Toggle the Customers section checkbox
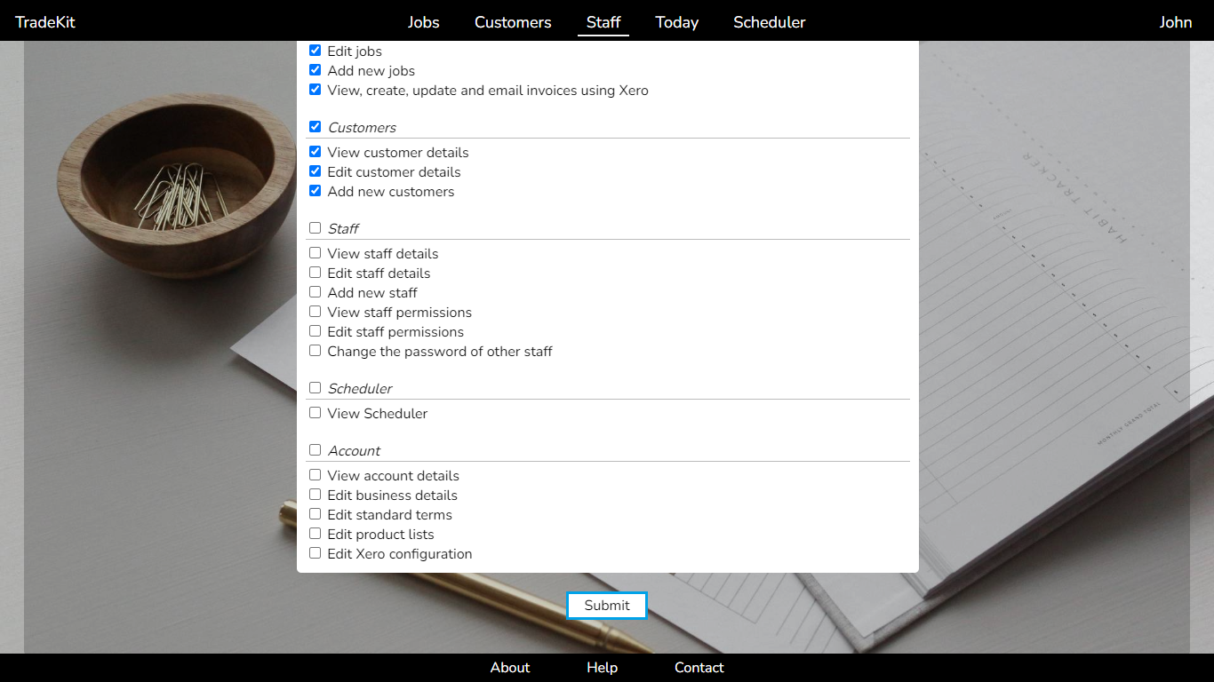 [x=315, y=127]
